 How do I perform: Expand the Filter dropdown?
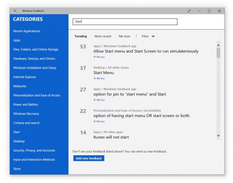148,36
